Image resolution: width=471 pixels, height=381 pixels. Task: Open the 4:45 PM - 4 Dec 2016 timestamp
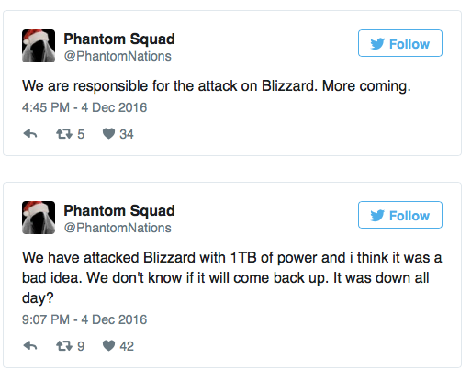click(84, 107)
